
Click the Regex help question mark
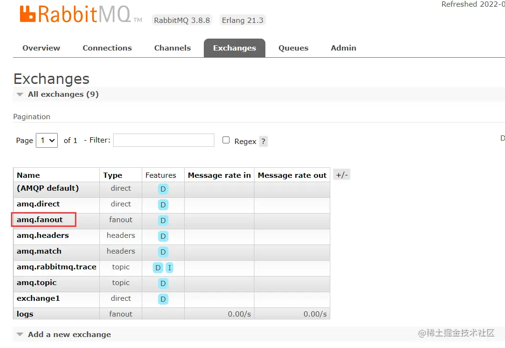click(x=263, y=141)
